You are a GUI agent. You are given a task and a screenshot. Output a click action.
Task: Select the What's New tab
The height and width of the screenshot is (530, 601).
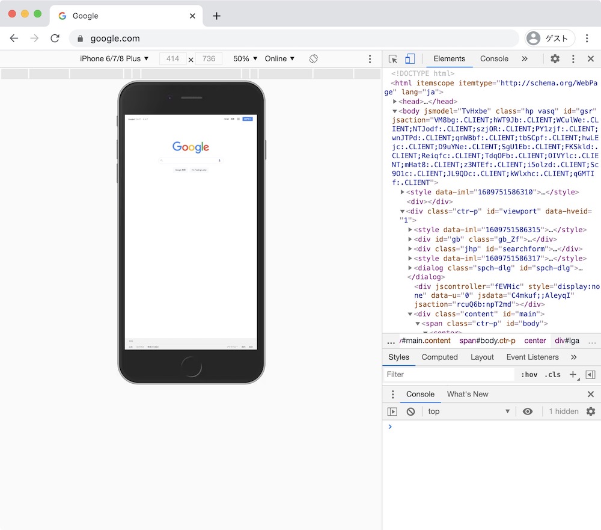click(x=467, y=394)
